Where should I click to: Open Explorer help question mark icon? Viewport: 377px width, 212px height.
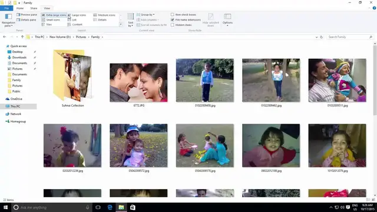coord(375,8)
